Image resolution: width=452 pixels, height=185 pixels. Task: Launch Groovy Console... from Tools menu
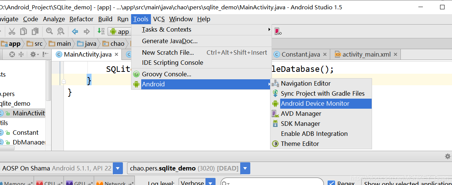click(201, 74)
